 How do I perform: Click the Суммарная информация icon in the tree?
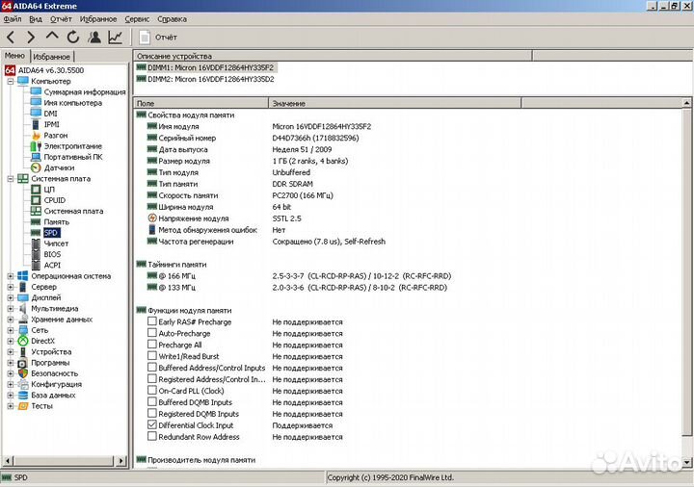pos(36,91)
